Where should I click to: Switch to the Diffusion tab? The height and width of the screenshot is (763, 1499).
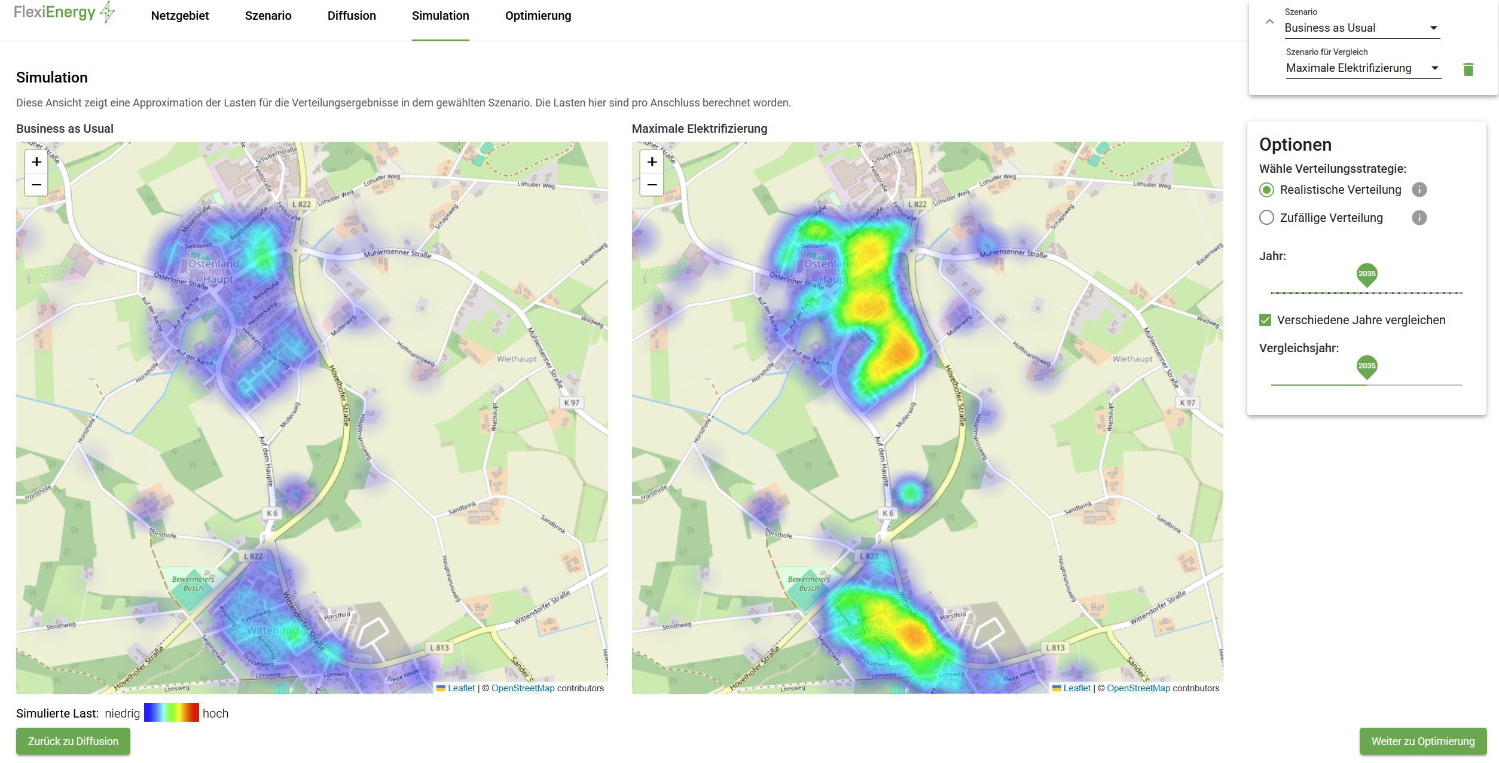tap(352, 16)
